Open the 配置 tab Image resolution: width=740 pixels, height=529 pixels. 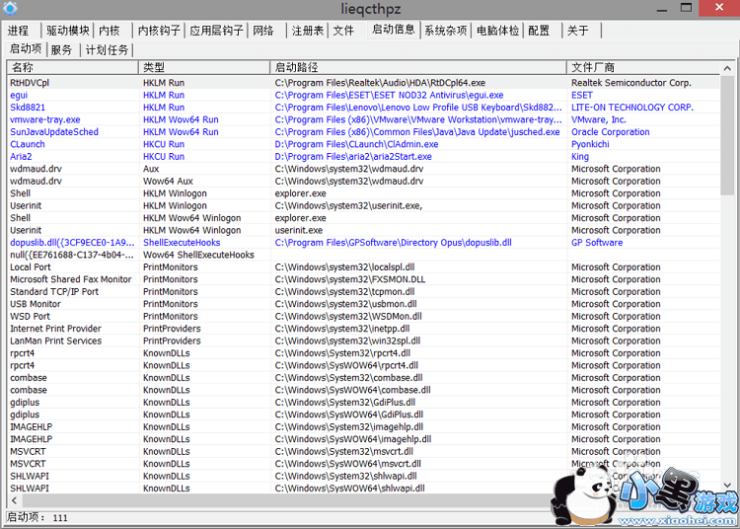click(x=539, y=31)
